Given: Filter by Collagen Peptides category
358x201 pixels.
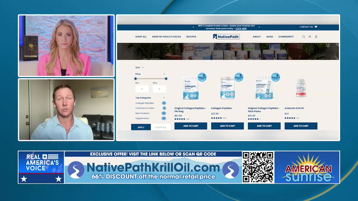Looking at the screenshot, I should [x=145, y=103].
